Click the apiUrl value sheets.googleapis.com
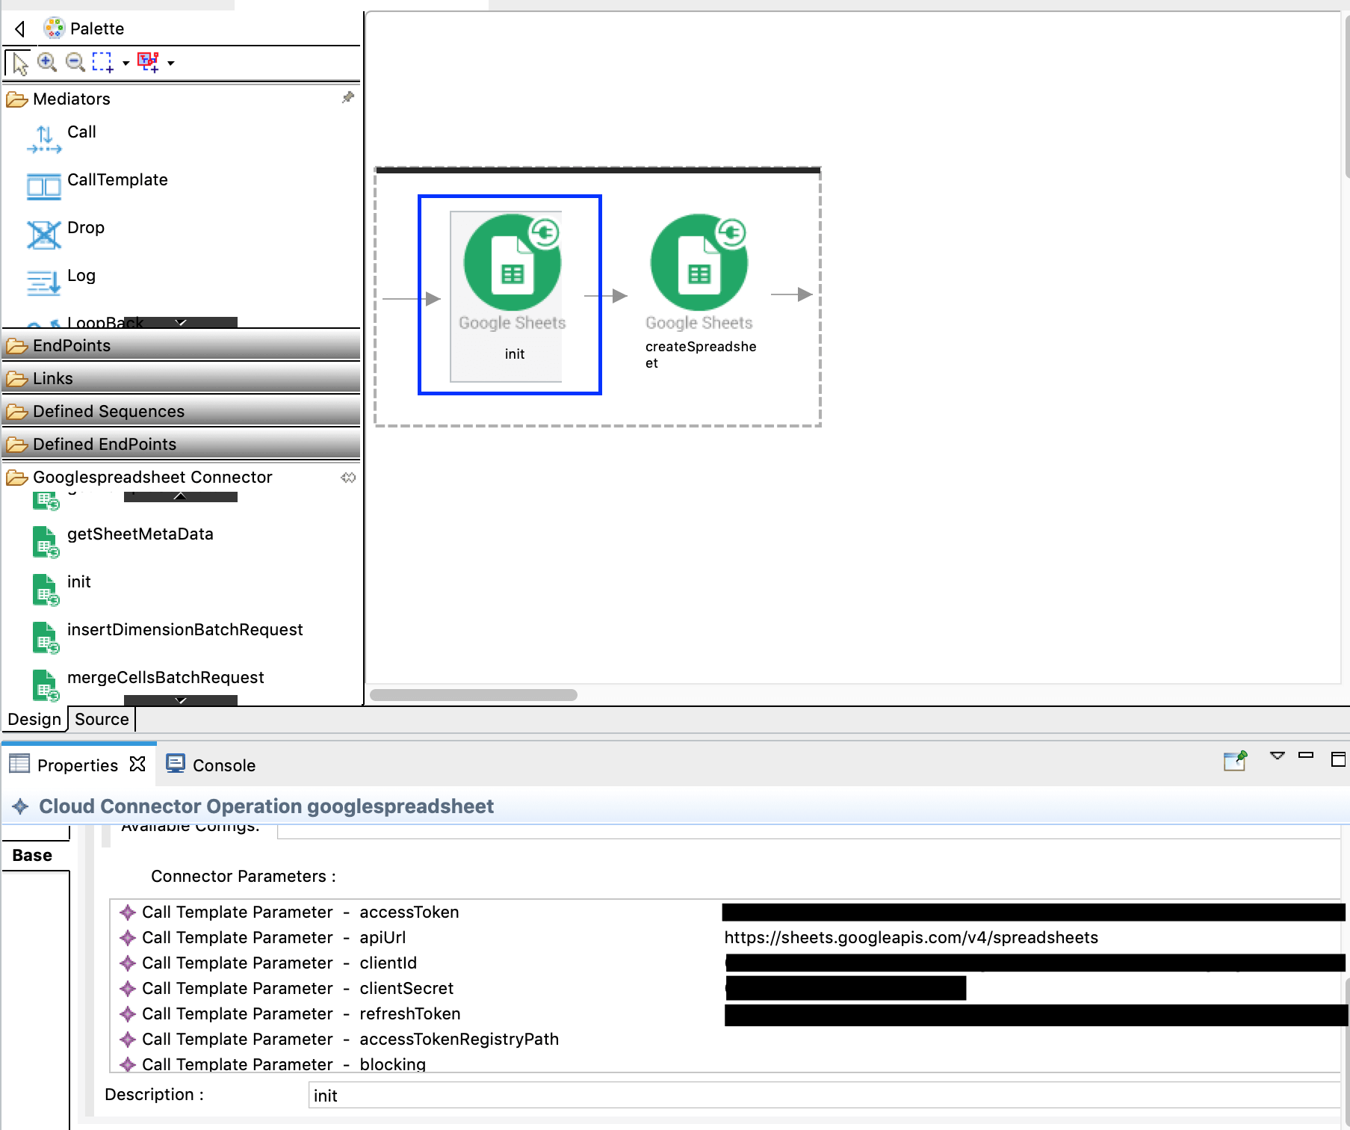The width and height of the screenshot is (1350, 1130). [x=911, y=937]
